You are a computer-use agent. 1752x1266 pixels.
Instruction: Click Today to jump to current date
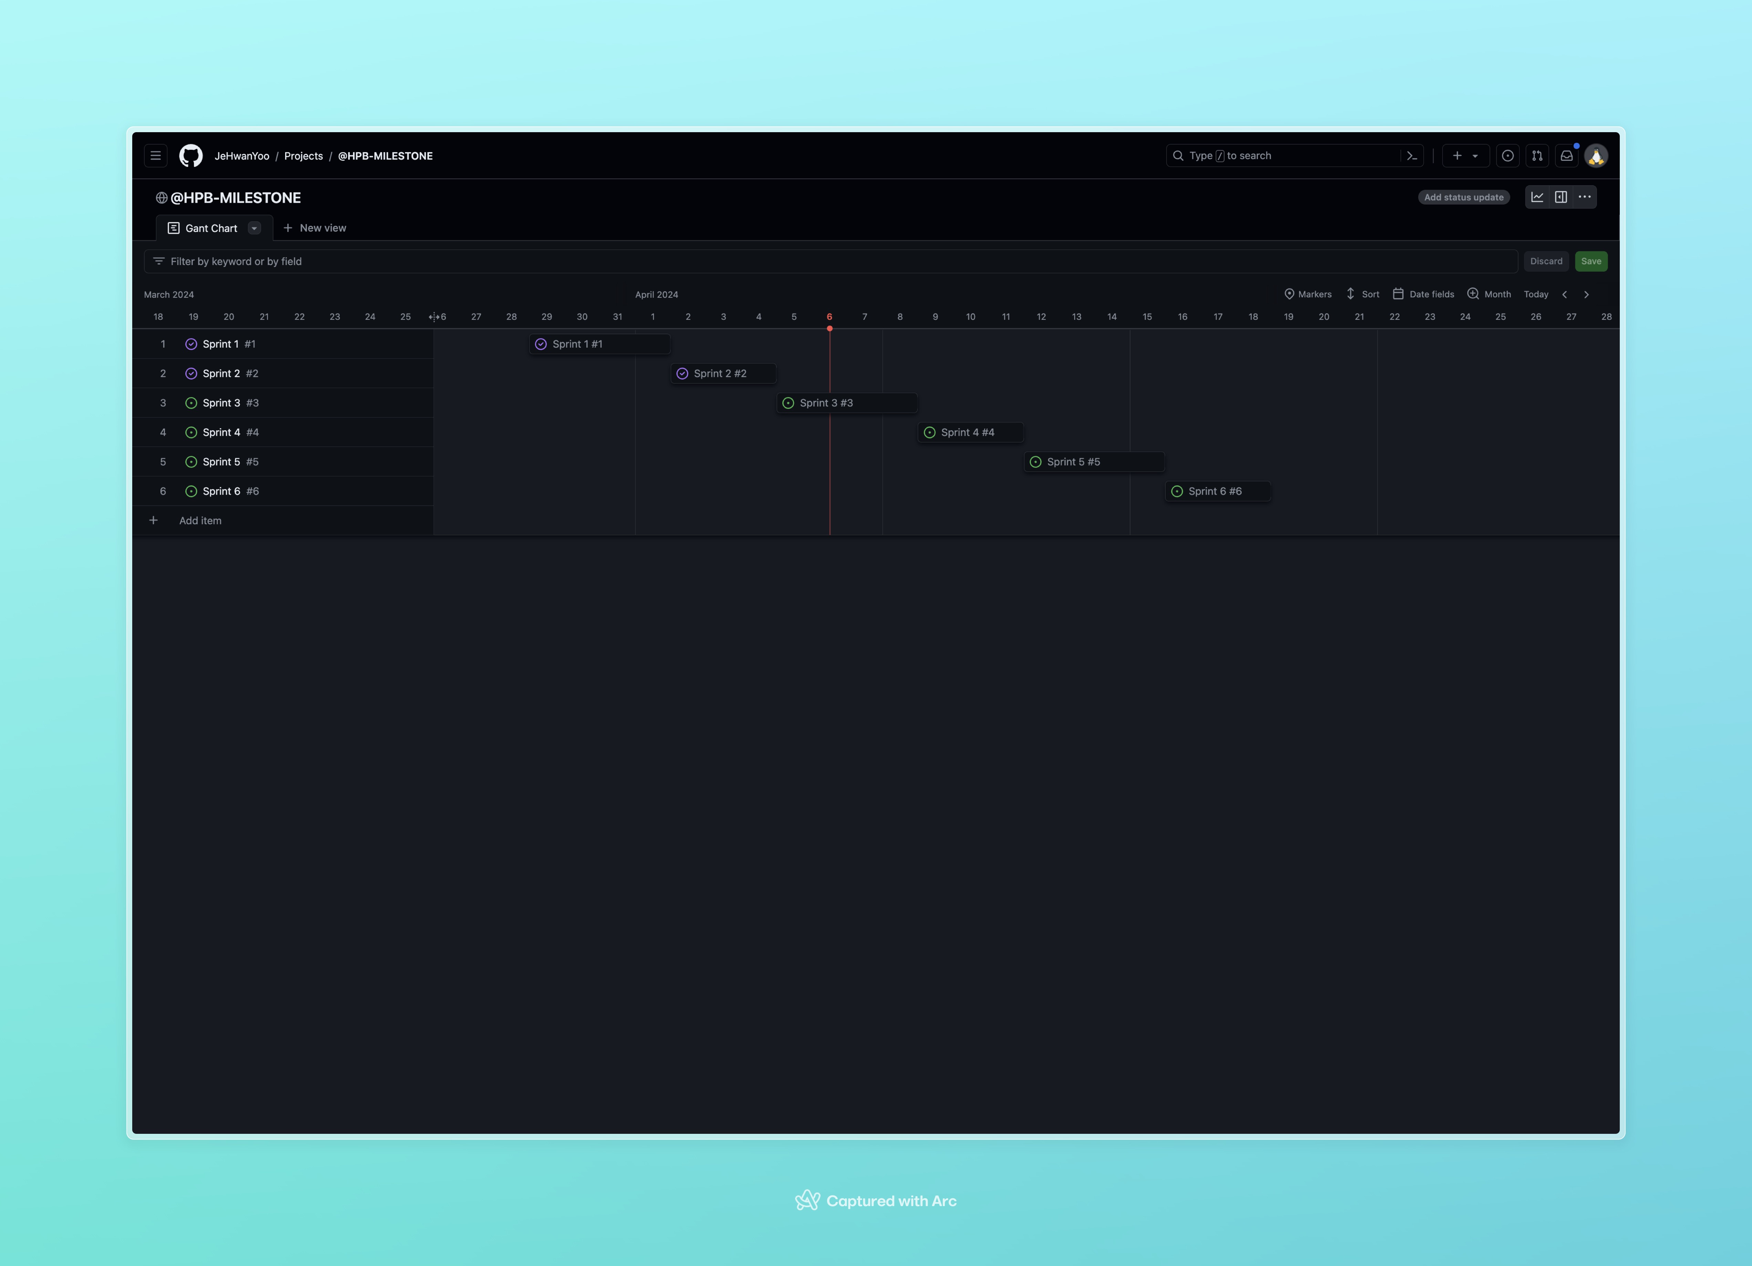(x=1536, y=294)
